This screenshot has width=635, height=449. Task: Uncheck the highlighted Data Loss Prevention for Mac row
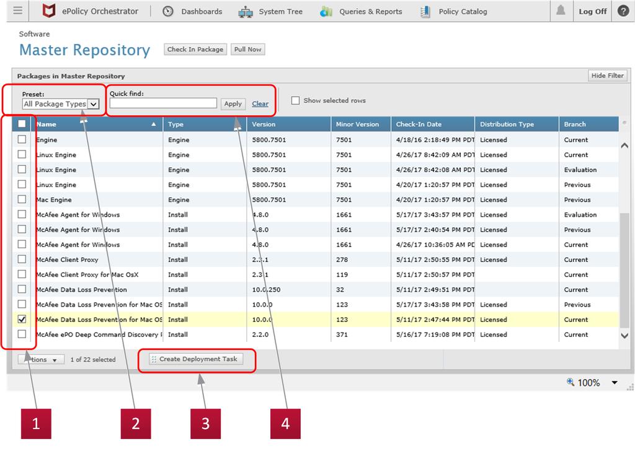22,319
